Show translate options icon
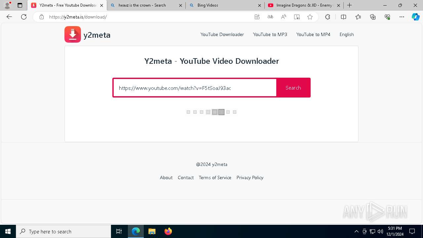Image resolution: width=423 pixels, height=238 pixels. coord(270,17)
